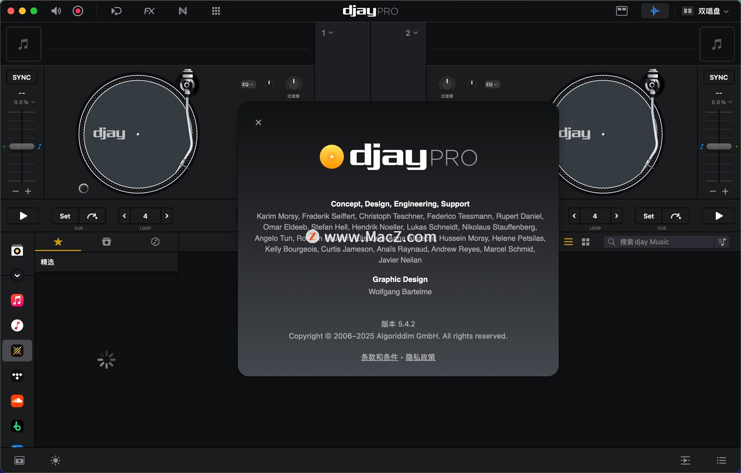Click the right deck 过滤器 filter knob
Screen dimensions: 741x473
(447, 84)
